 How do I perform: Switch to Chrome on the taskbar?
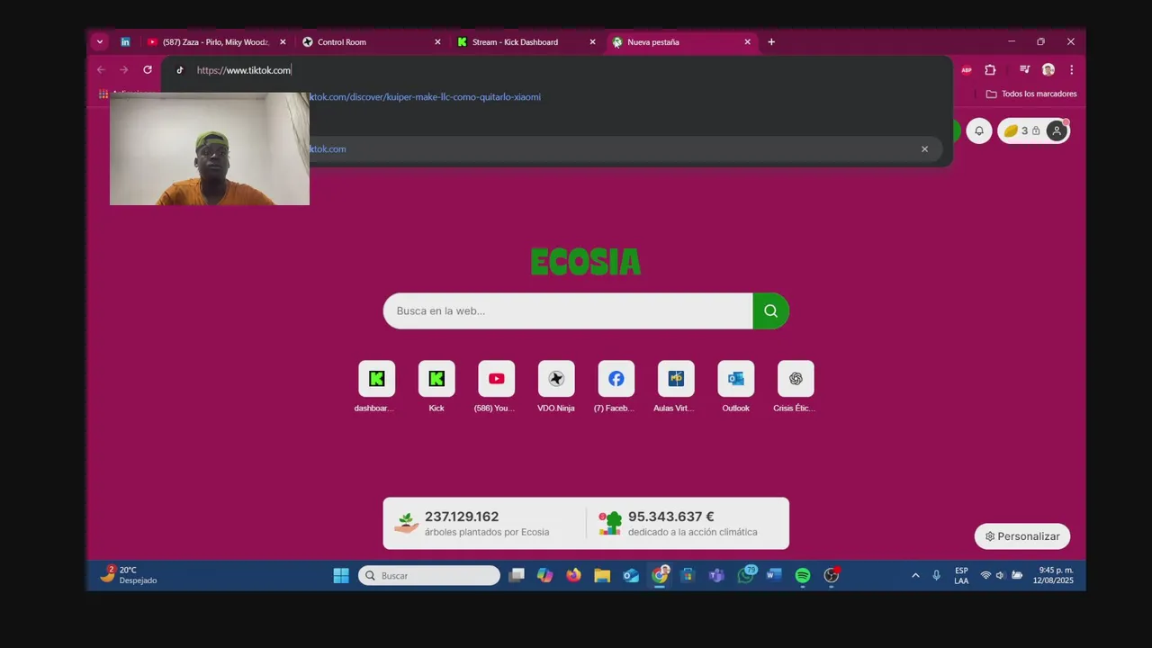tap(660, 576)
